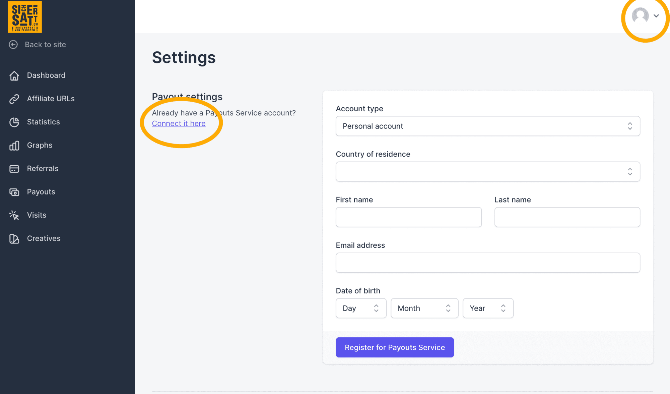The height and width of the screenshot is (394, 670).
Task: Click Register for Payouts Service button
Action: point(395,347)
